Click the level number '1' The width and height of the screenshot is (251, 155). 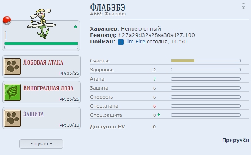click(x=6, y=35)
